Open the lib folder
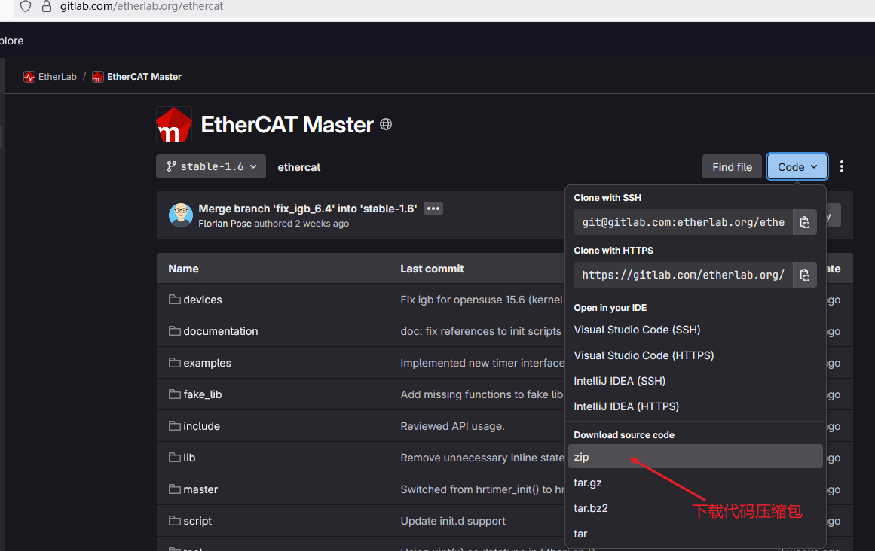875x551 pixels. (x=189, y=458)
